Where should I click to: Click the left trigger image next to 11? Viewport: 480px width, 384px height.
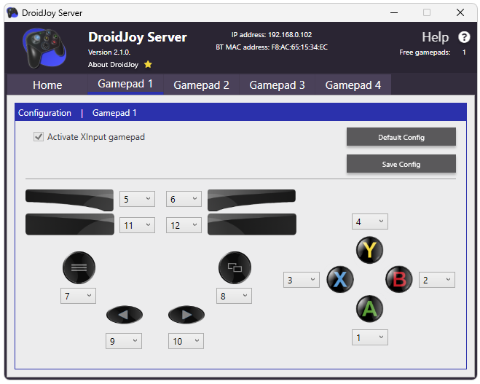[70, 224]
